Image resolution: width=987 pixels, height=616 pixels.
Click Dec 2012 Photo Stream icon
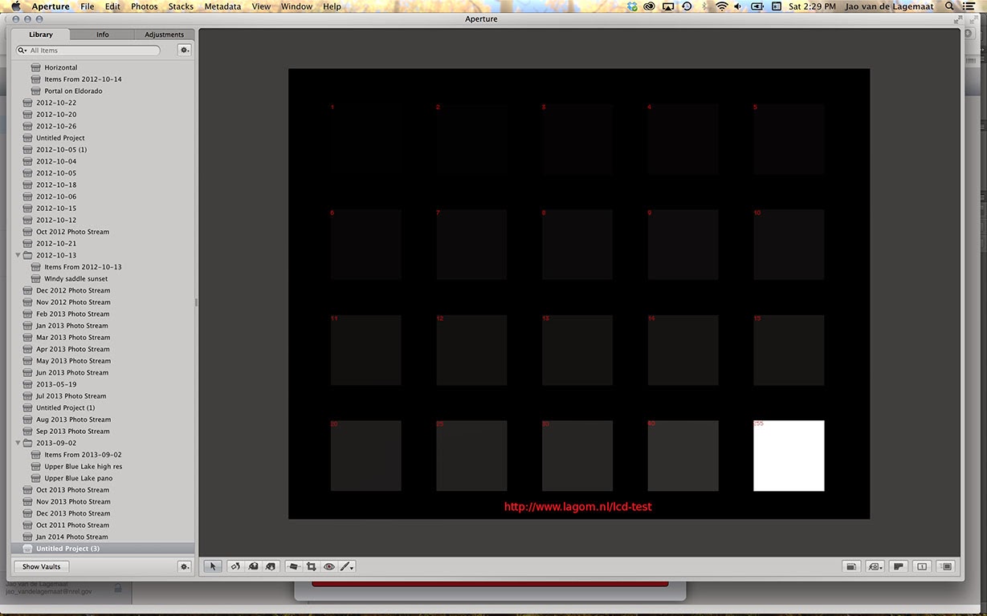pos(27,290)
